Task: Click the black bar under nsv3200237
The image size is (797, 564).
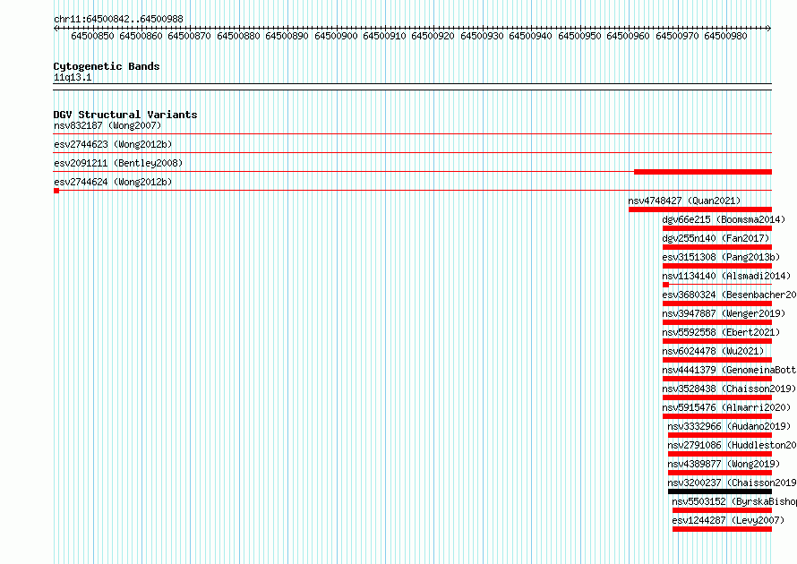Action: (720, 491)
